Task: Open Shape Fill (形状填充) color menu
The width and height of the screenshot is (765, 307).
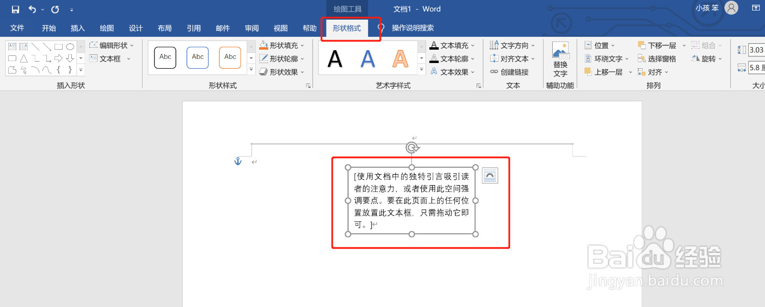Action: pos(282,45)
